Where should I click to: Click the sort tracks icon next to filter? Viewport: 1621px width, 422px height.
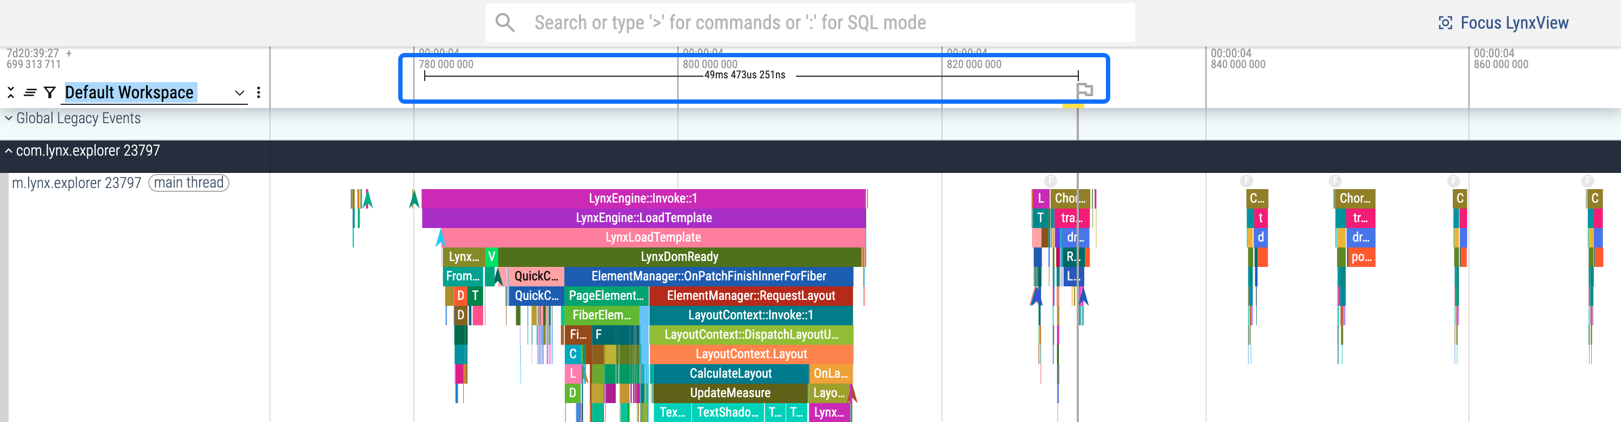[x=30, y=93]
